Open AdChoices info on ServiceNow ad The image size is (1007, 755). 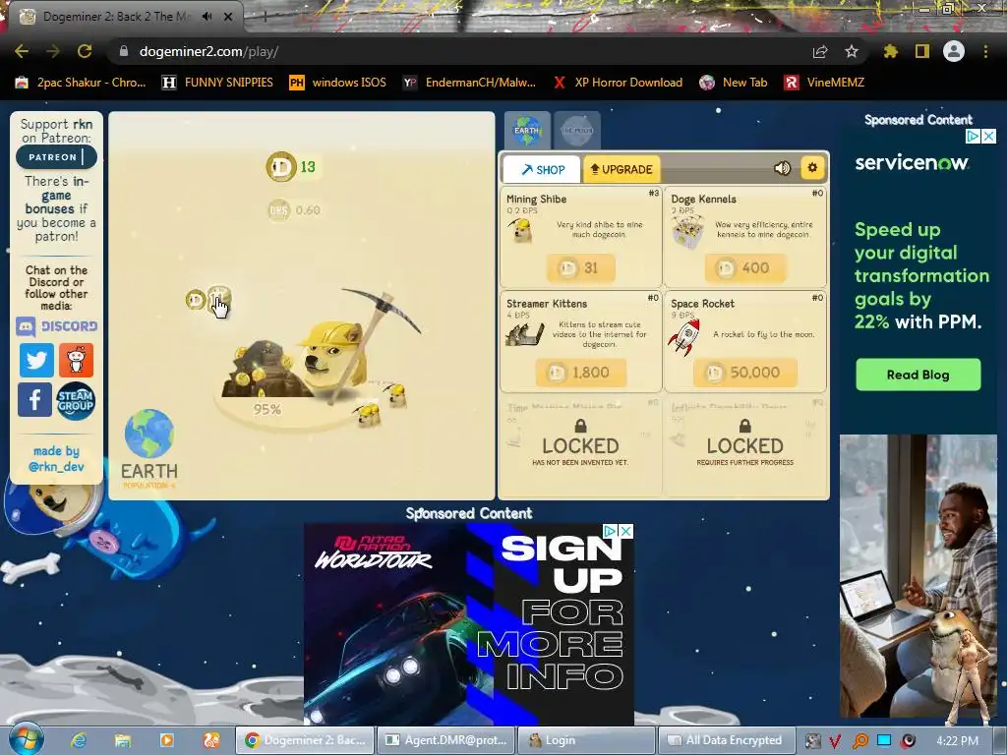pyautogui.click(x=973, y=136)
